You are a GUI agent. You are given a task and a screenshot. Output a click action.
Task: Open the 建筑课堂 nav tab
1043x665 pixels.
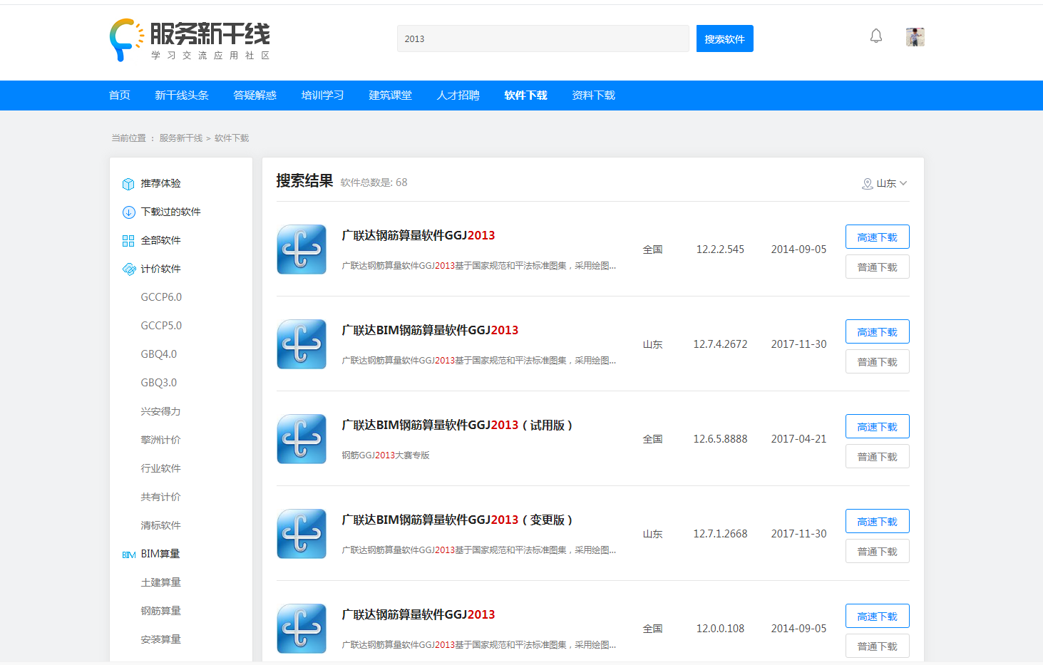[391, 96]
